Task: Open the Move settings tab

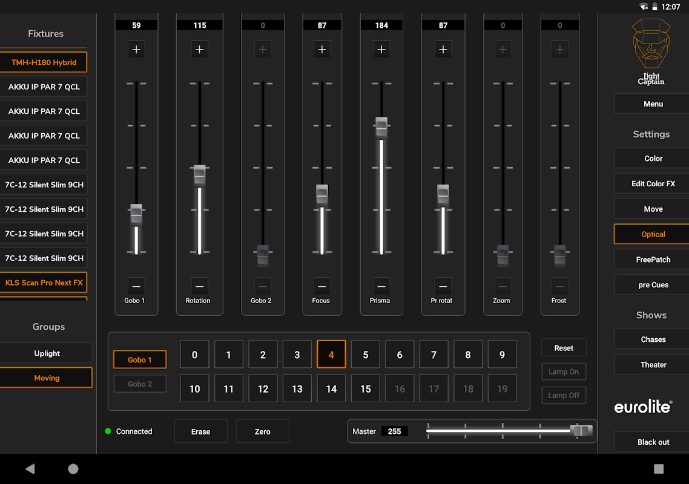Action: pyautogui.click(x=651, y=209)
